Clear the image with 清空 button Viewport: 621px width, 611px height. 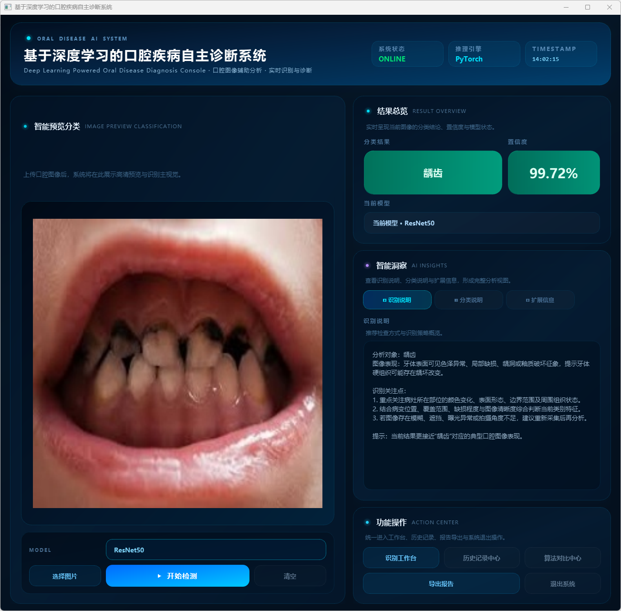[x=290, y=576]
